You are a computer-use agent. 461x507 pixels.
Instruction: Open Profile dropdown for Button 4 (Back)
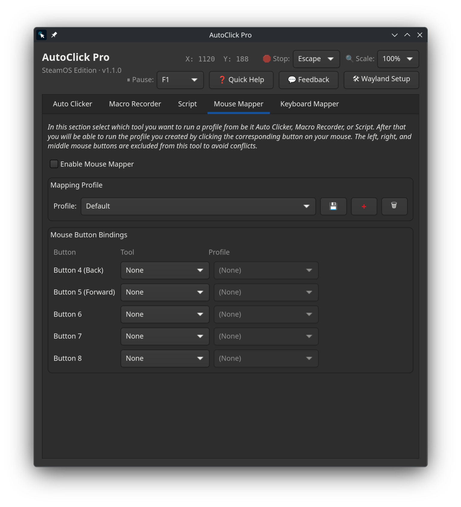click(x=266, y=270)
